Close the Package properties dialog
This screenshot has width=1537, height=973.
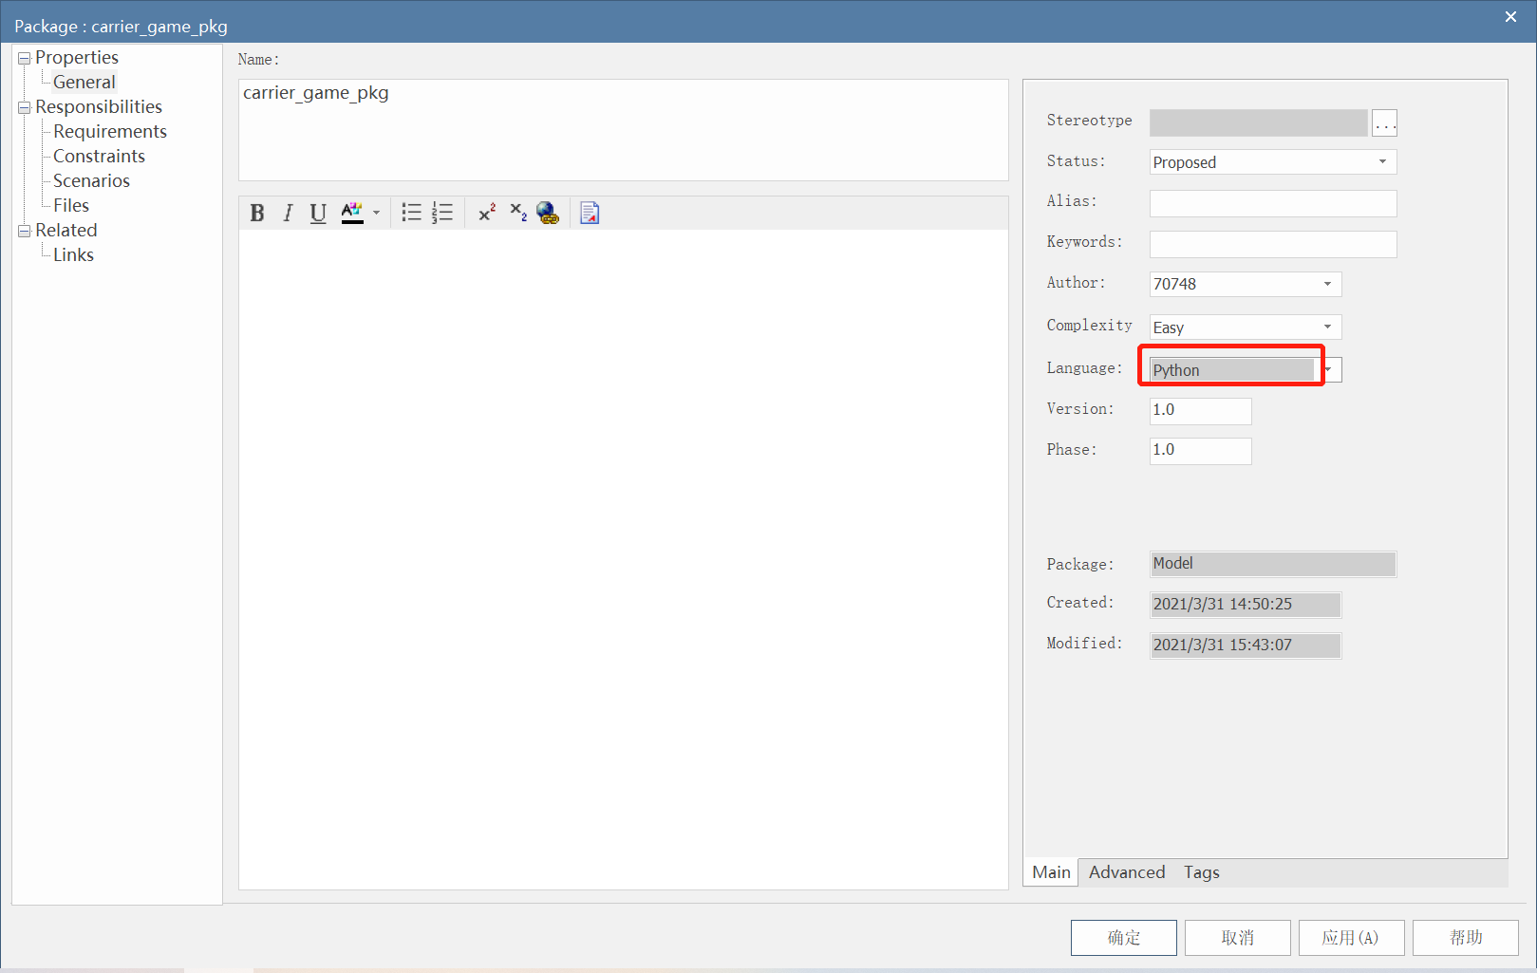1510,17
